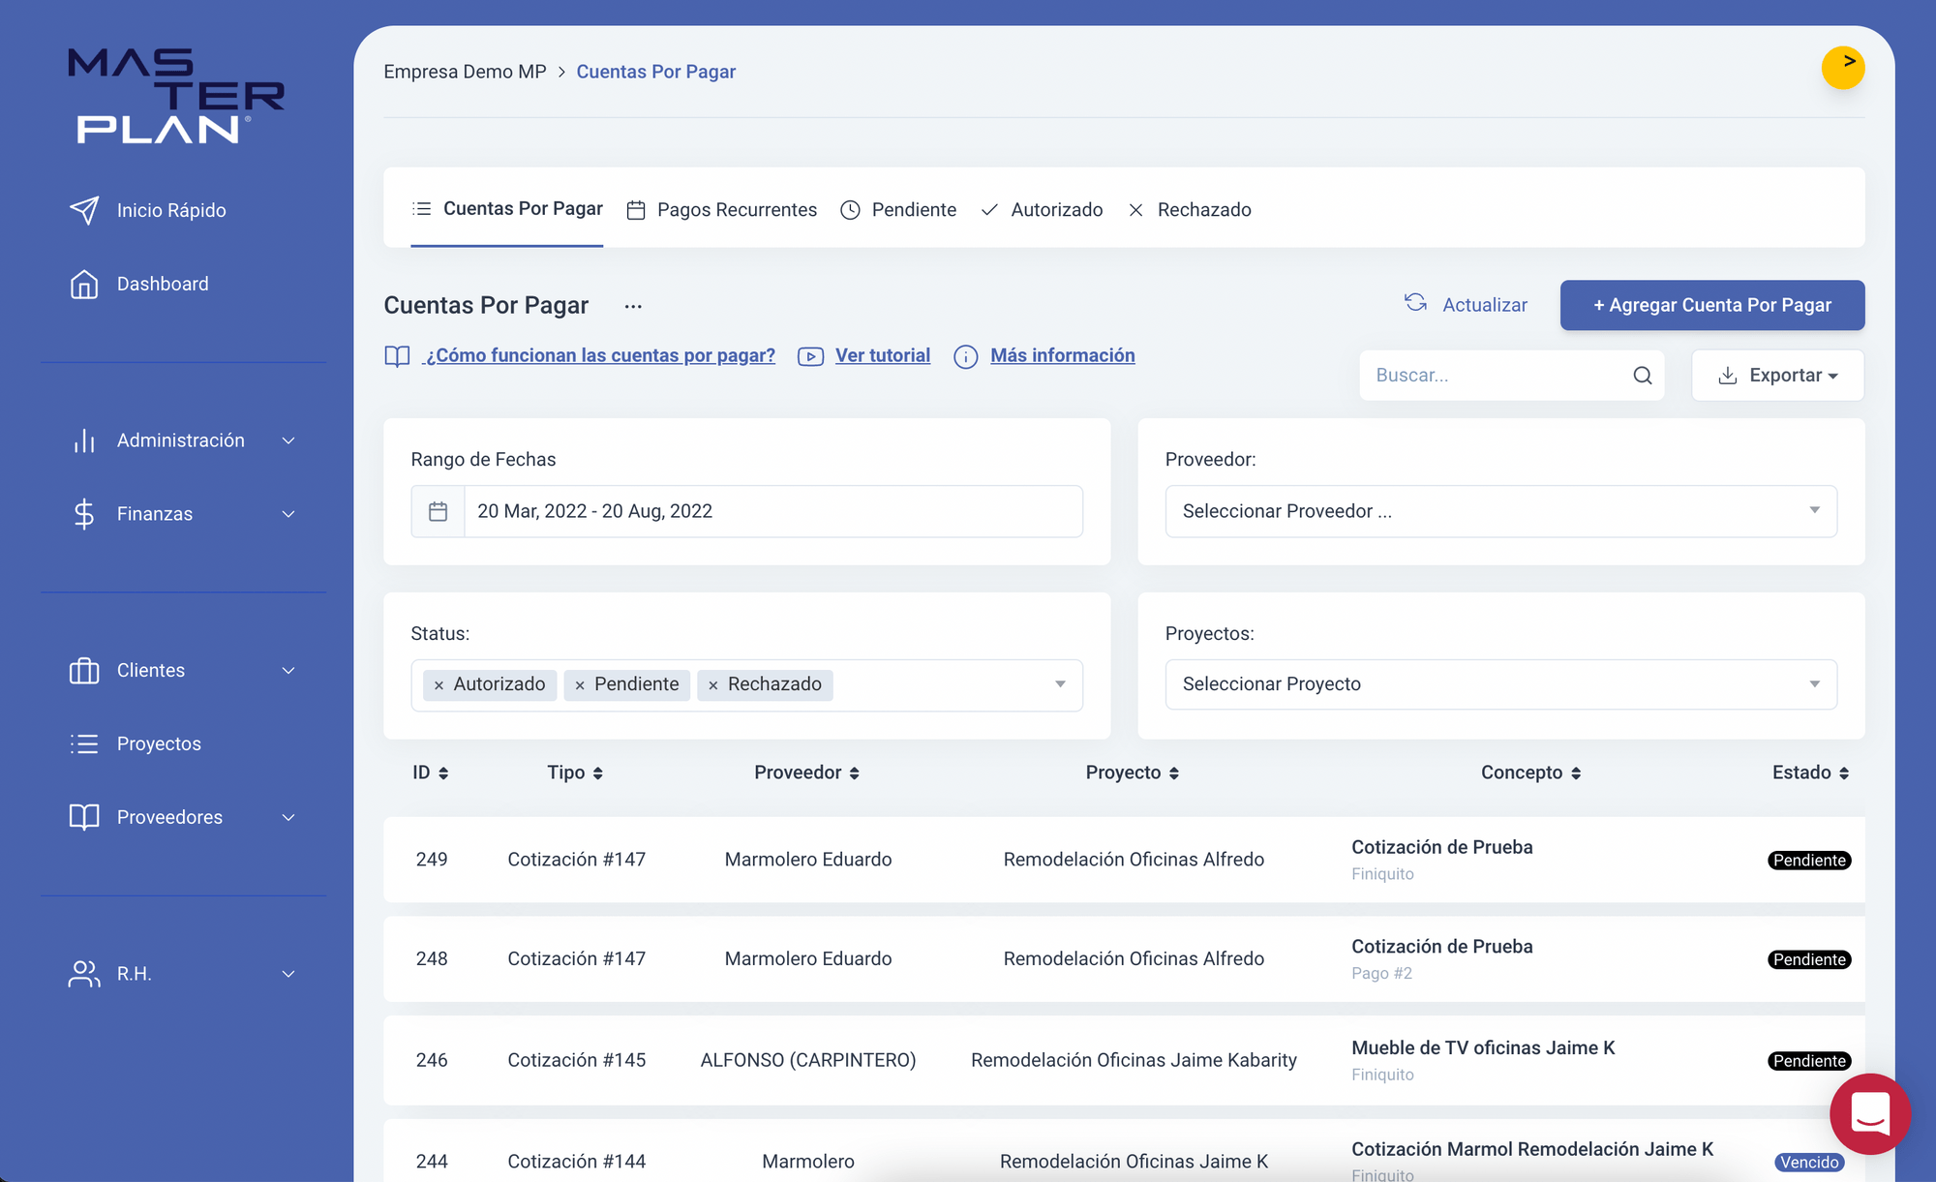Open the Ver tutorial link
Viewport: 1936px width, 1182px height.
coord(883,355)
